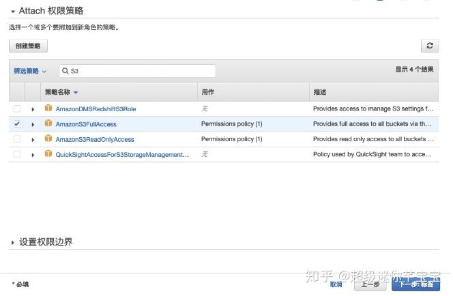Click the 上一步 previous button
The height and width of the screenshot is (296, 453).
tap(370, 284)
